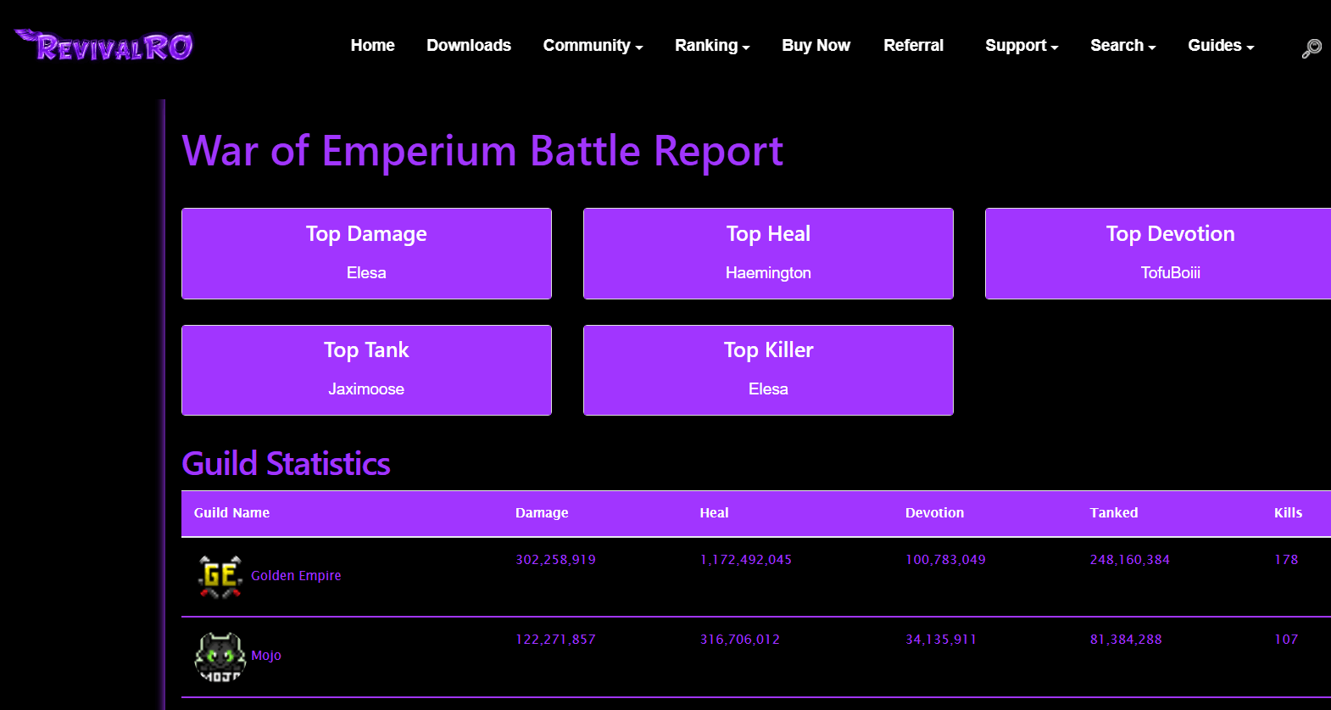Click the Top Devotion card
This screenshot has height=710, width=1331.
(x=1168, y=254)
